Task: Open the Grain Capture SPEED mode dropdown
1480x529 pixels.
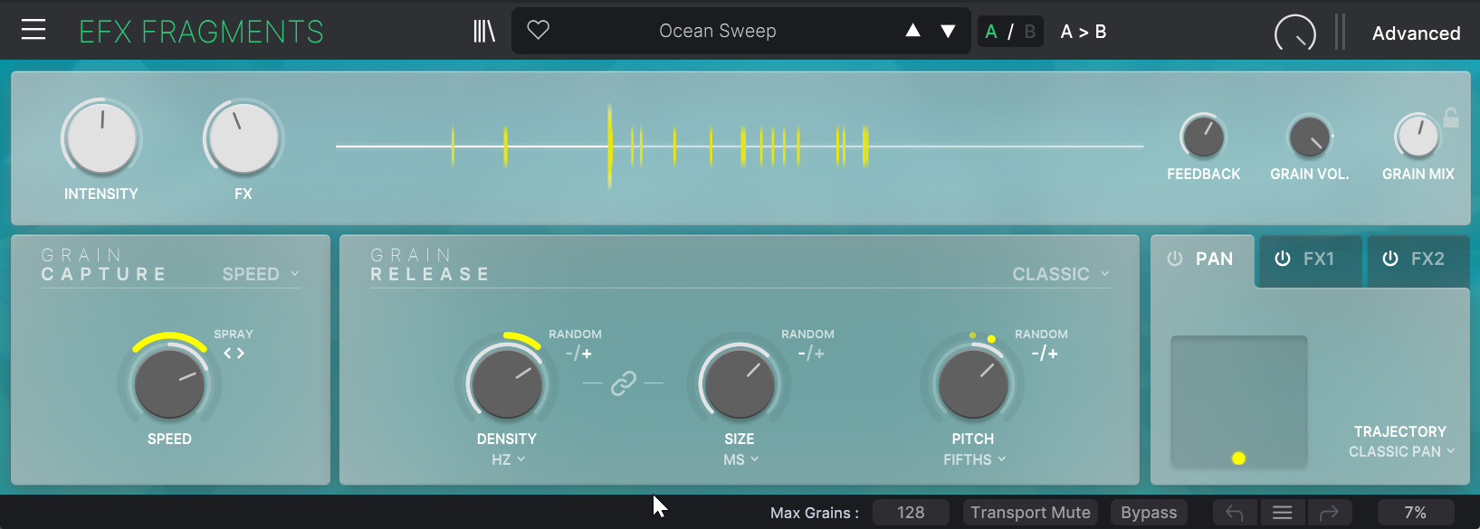Action: 261,274
